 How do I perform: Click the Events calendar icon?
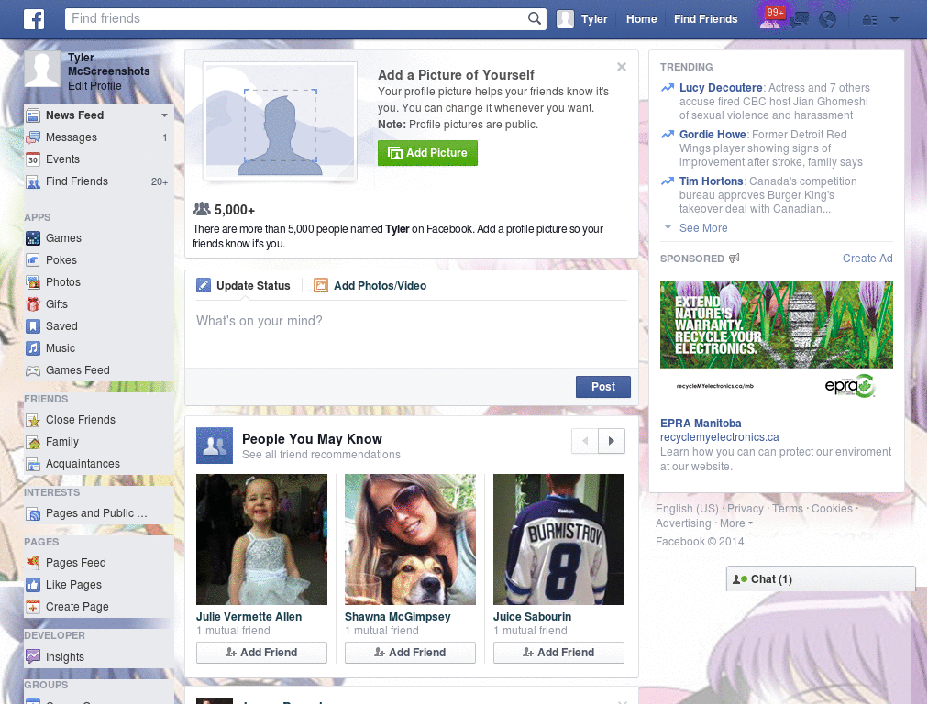(x=33, y=159)
